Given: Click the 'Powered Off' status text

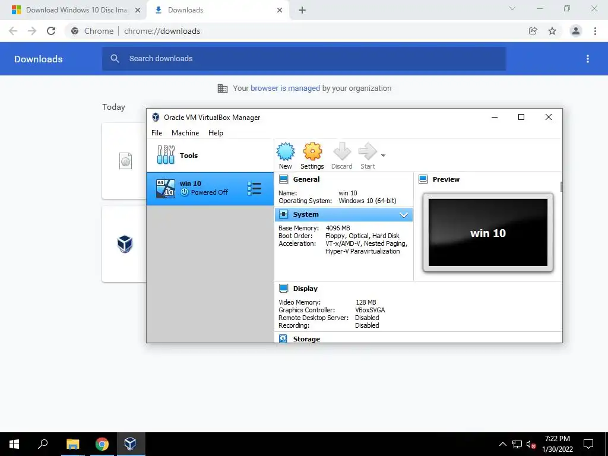Looking at the screenshot, I should [x=210, y=192].
